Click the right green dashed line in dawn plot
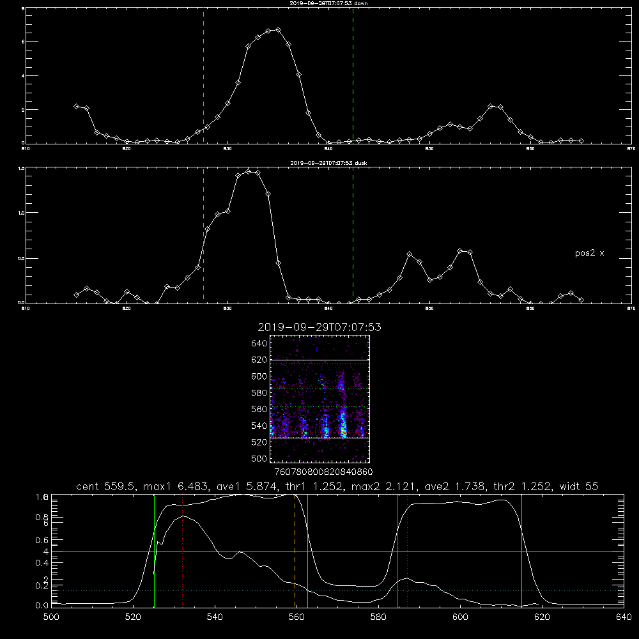Screen dimensions: 639x639 click(353, 75)
